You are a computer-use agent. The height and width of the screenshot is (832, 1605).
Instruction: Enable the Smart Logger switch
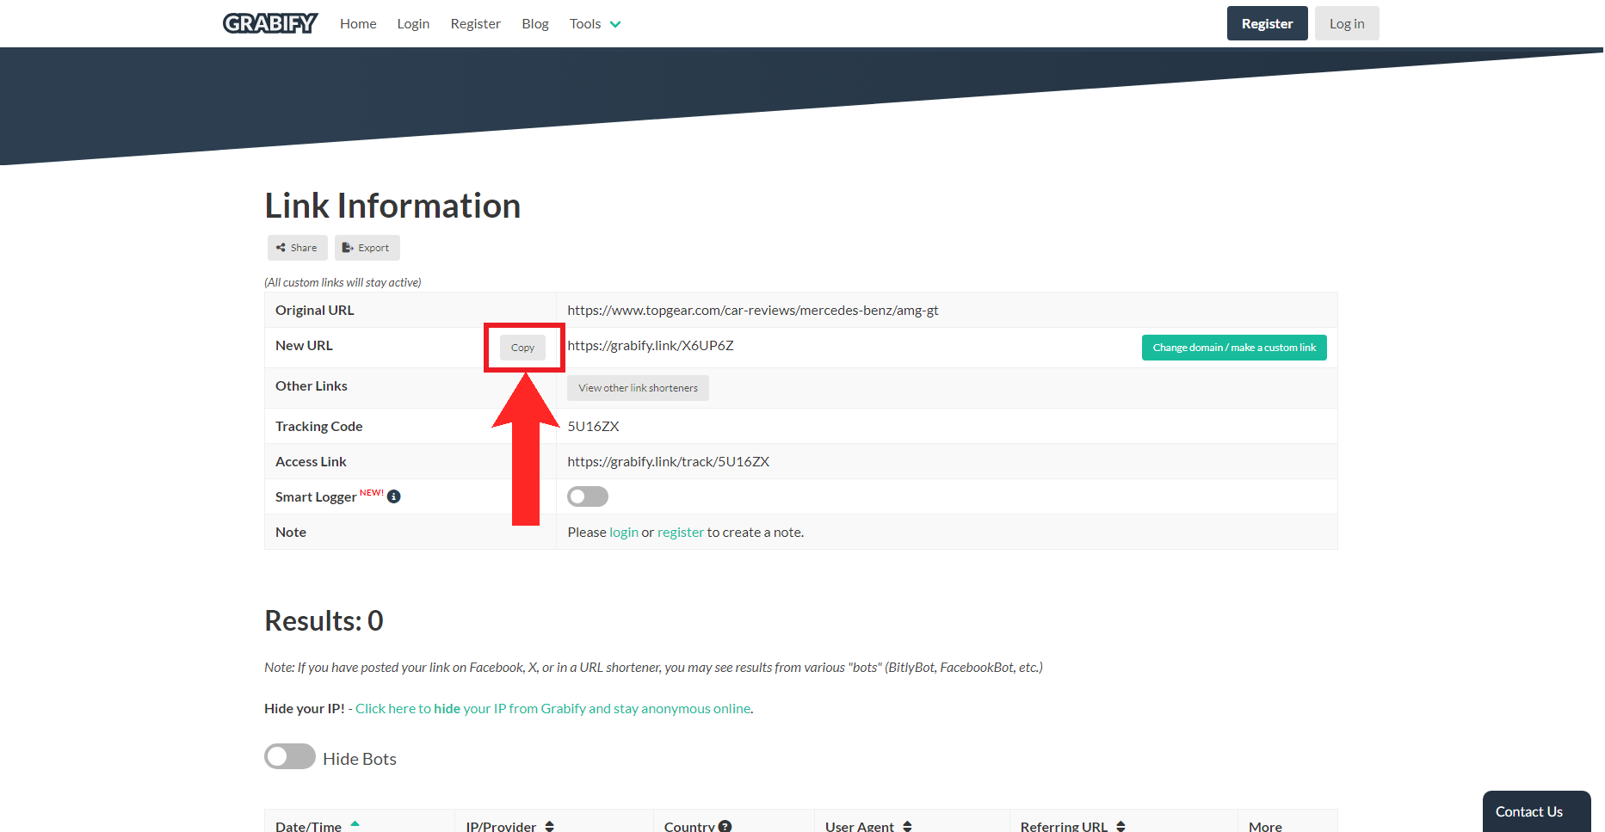point(588,496)
